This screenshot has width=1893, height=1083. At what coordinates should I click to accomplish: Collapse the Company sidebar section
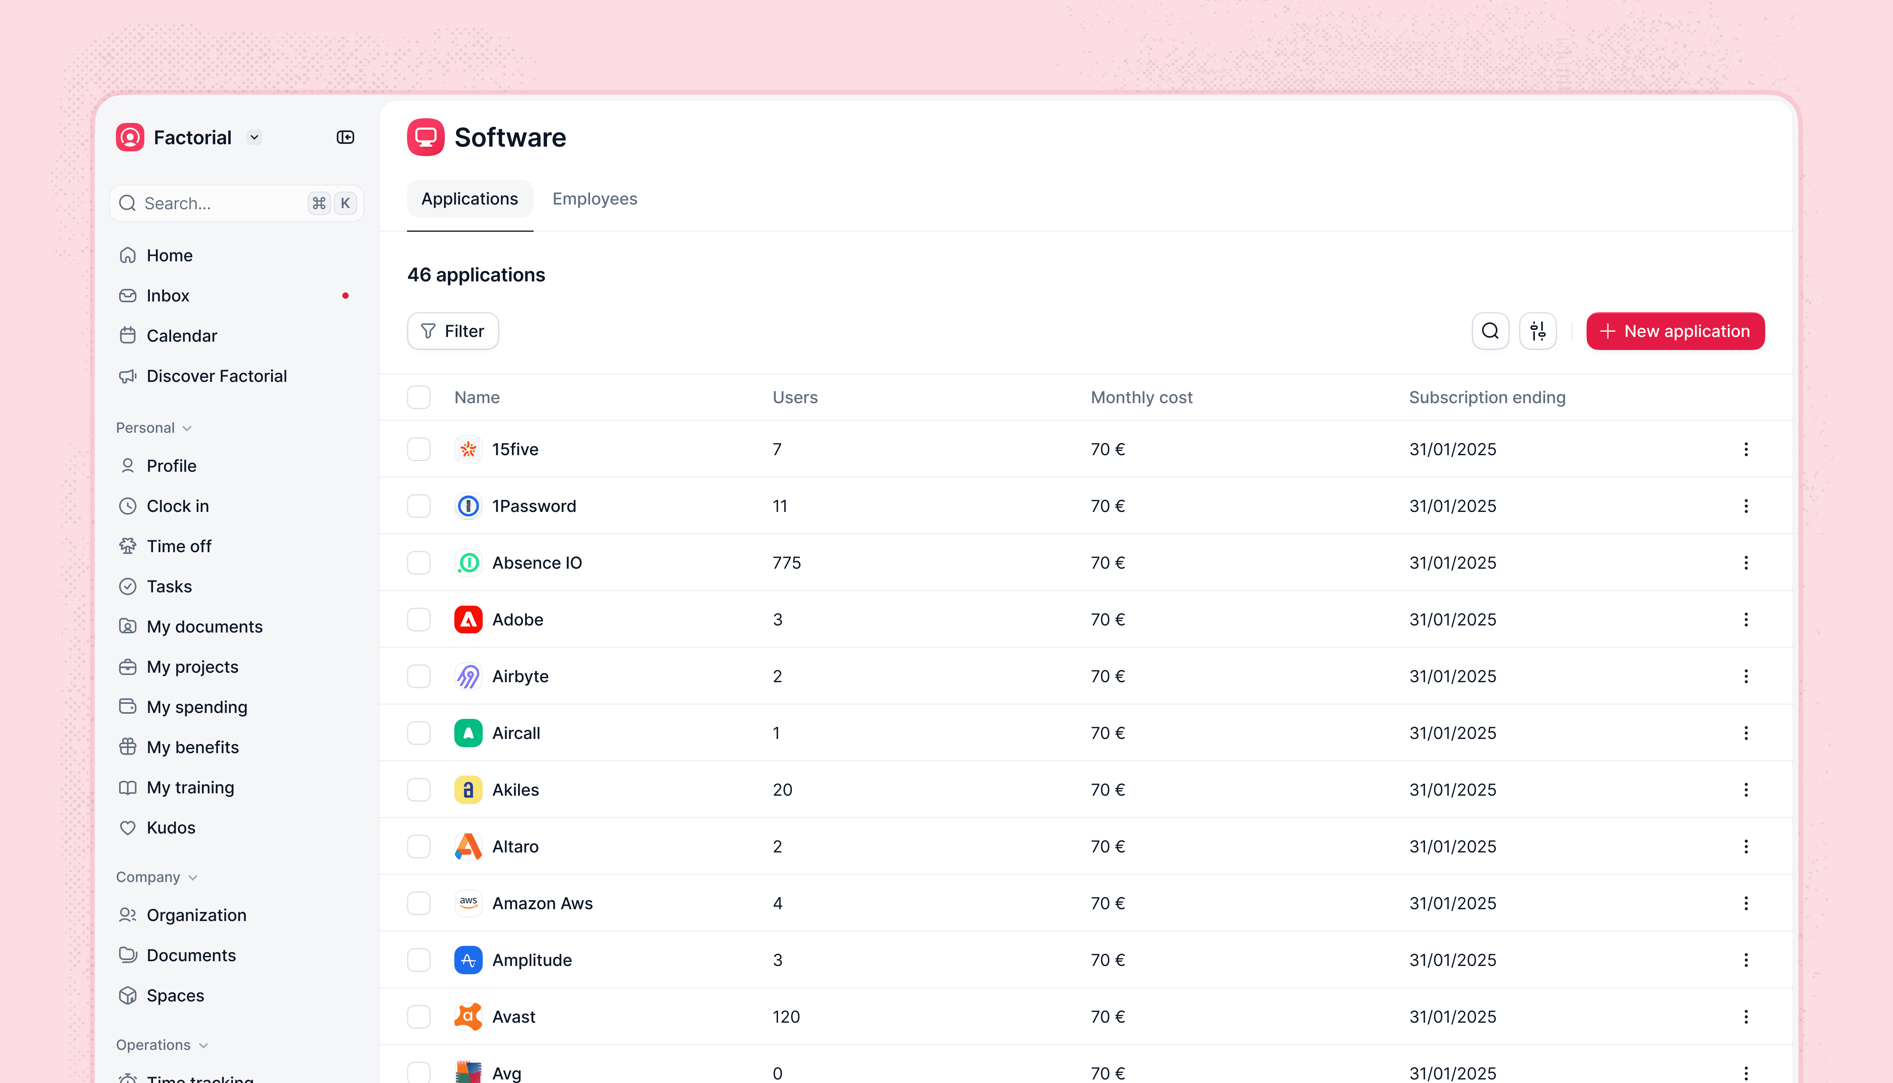point(157,878)
